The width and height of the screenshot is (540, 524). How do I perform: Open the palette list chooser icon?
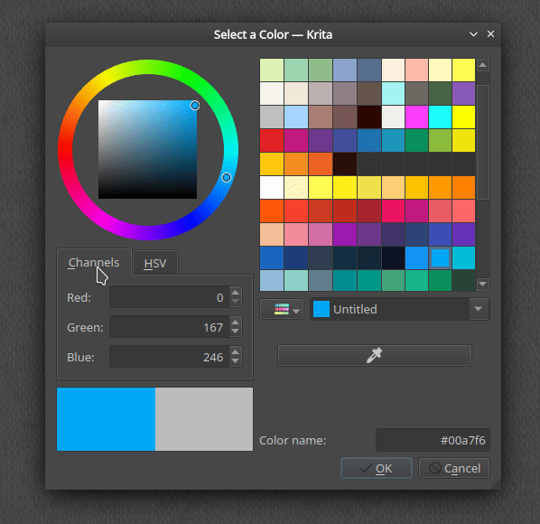[x=282, y=309]
